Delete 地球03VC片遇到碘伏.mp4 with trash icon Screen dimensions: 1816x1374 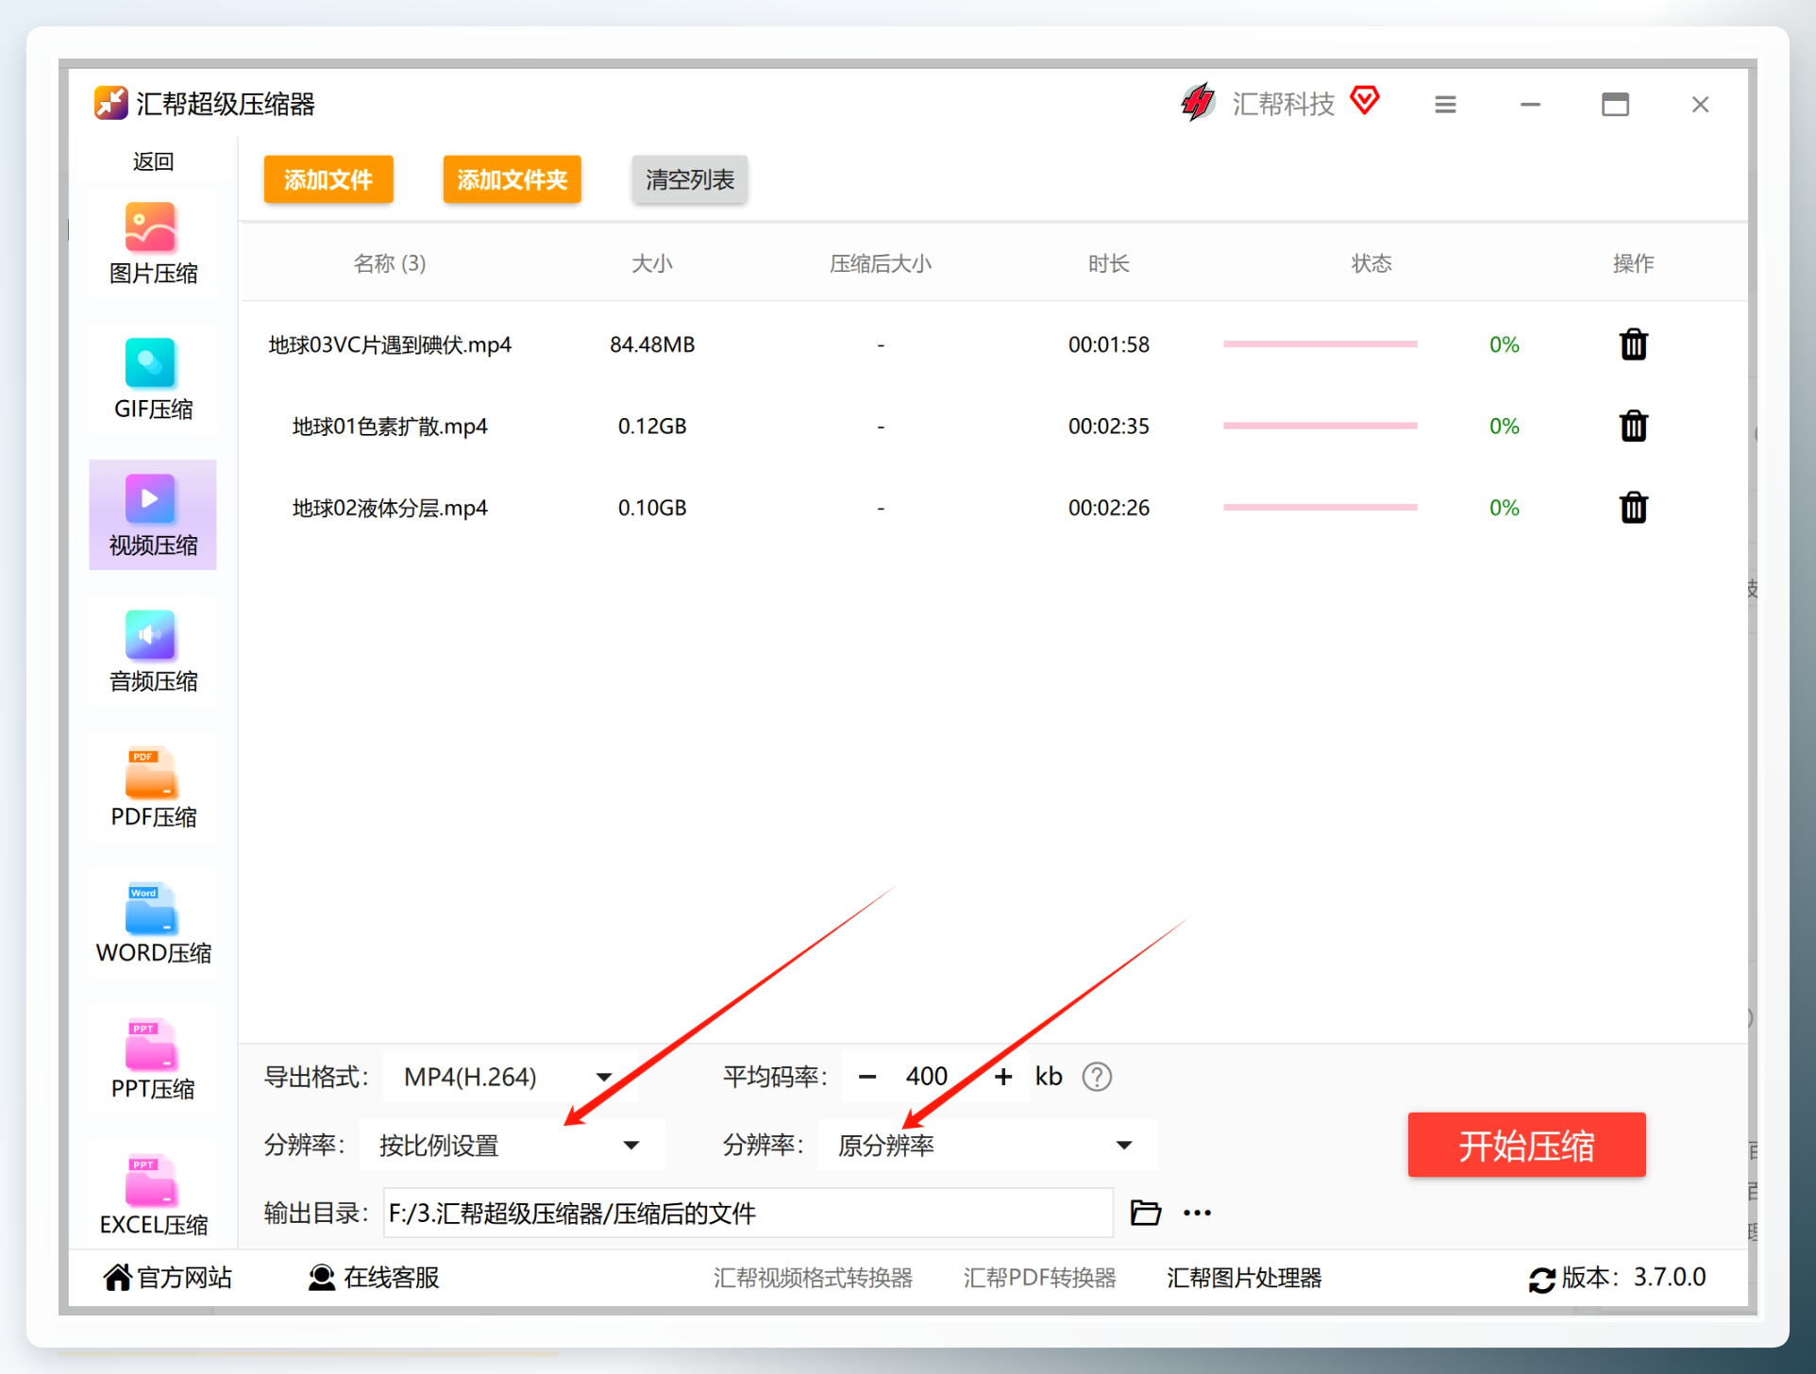tap(1634, 344)
